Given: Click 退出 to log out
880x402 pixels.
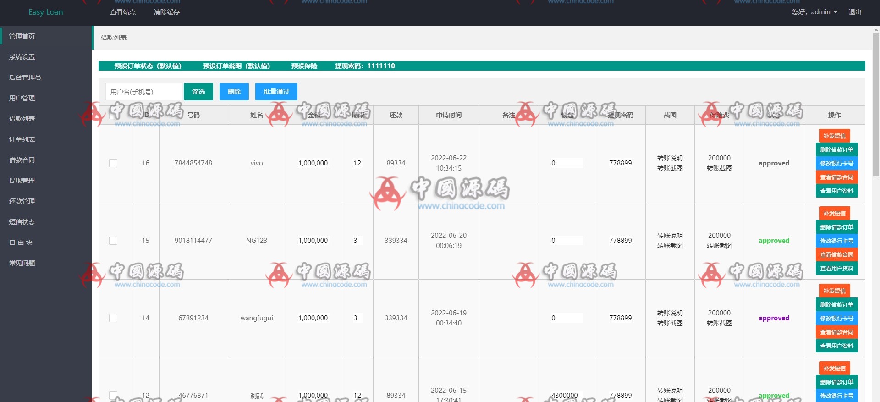Looking at the screenshot, I should point(855,12).
